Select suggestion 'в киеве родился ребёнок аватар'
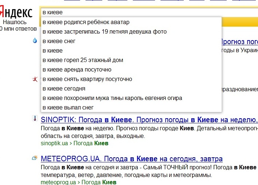This screenshot has height=185, width=258. click(131, 22)
